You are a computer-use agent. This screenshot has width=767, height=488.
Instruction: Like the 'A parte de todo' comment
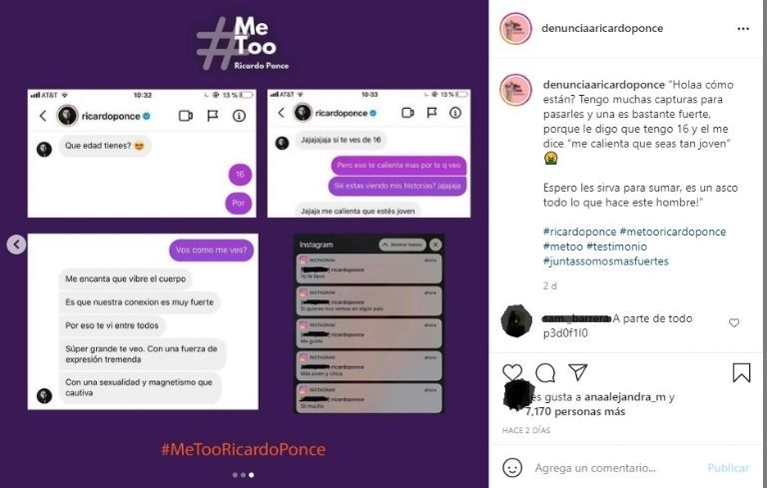tap(734, 322)
